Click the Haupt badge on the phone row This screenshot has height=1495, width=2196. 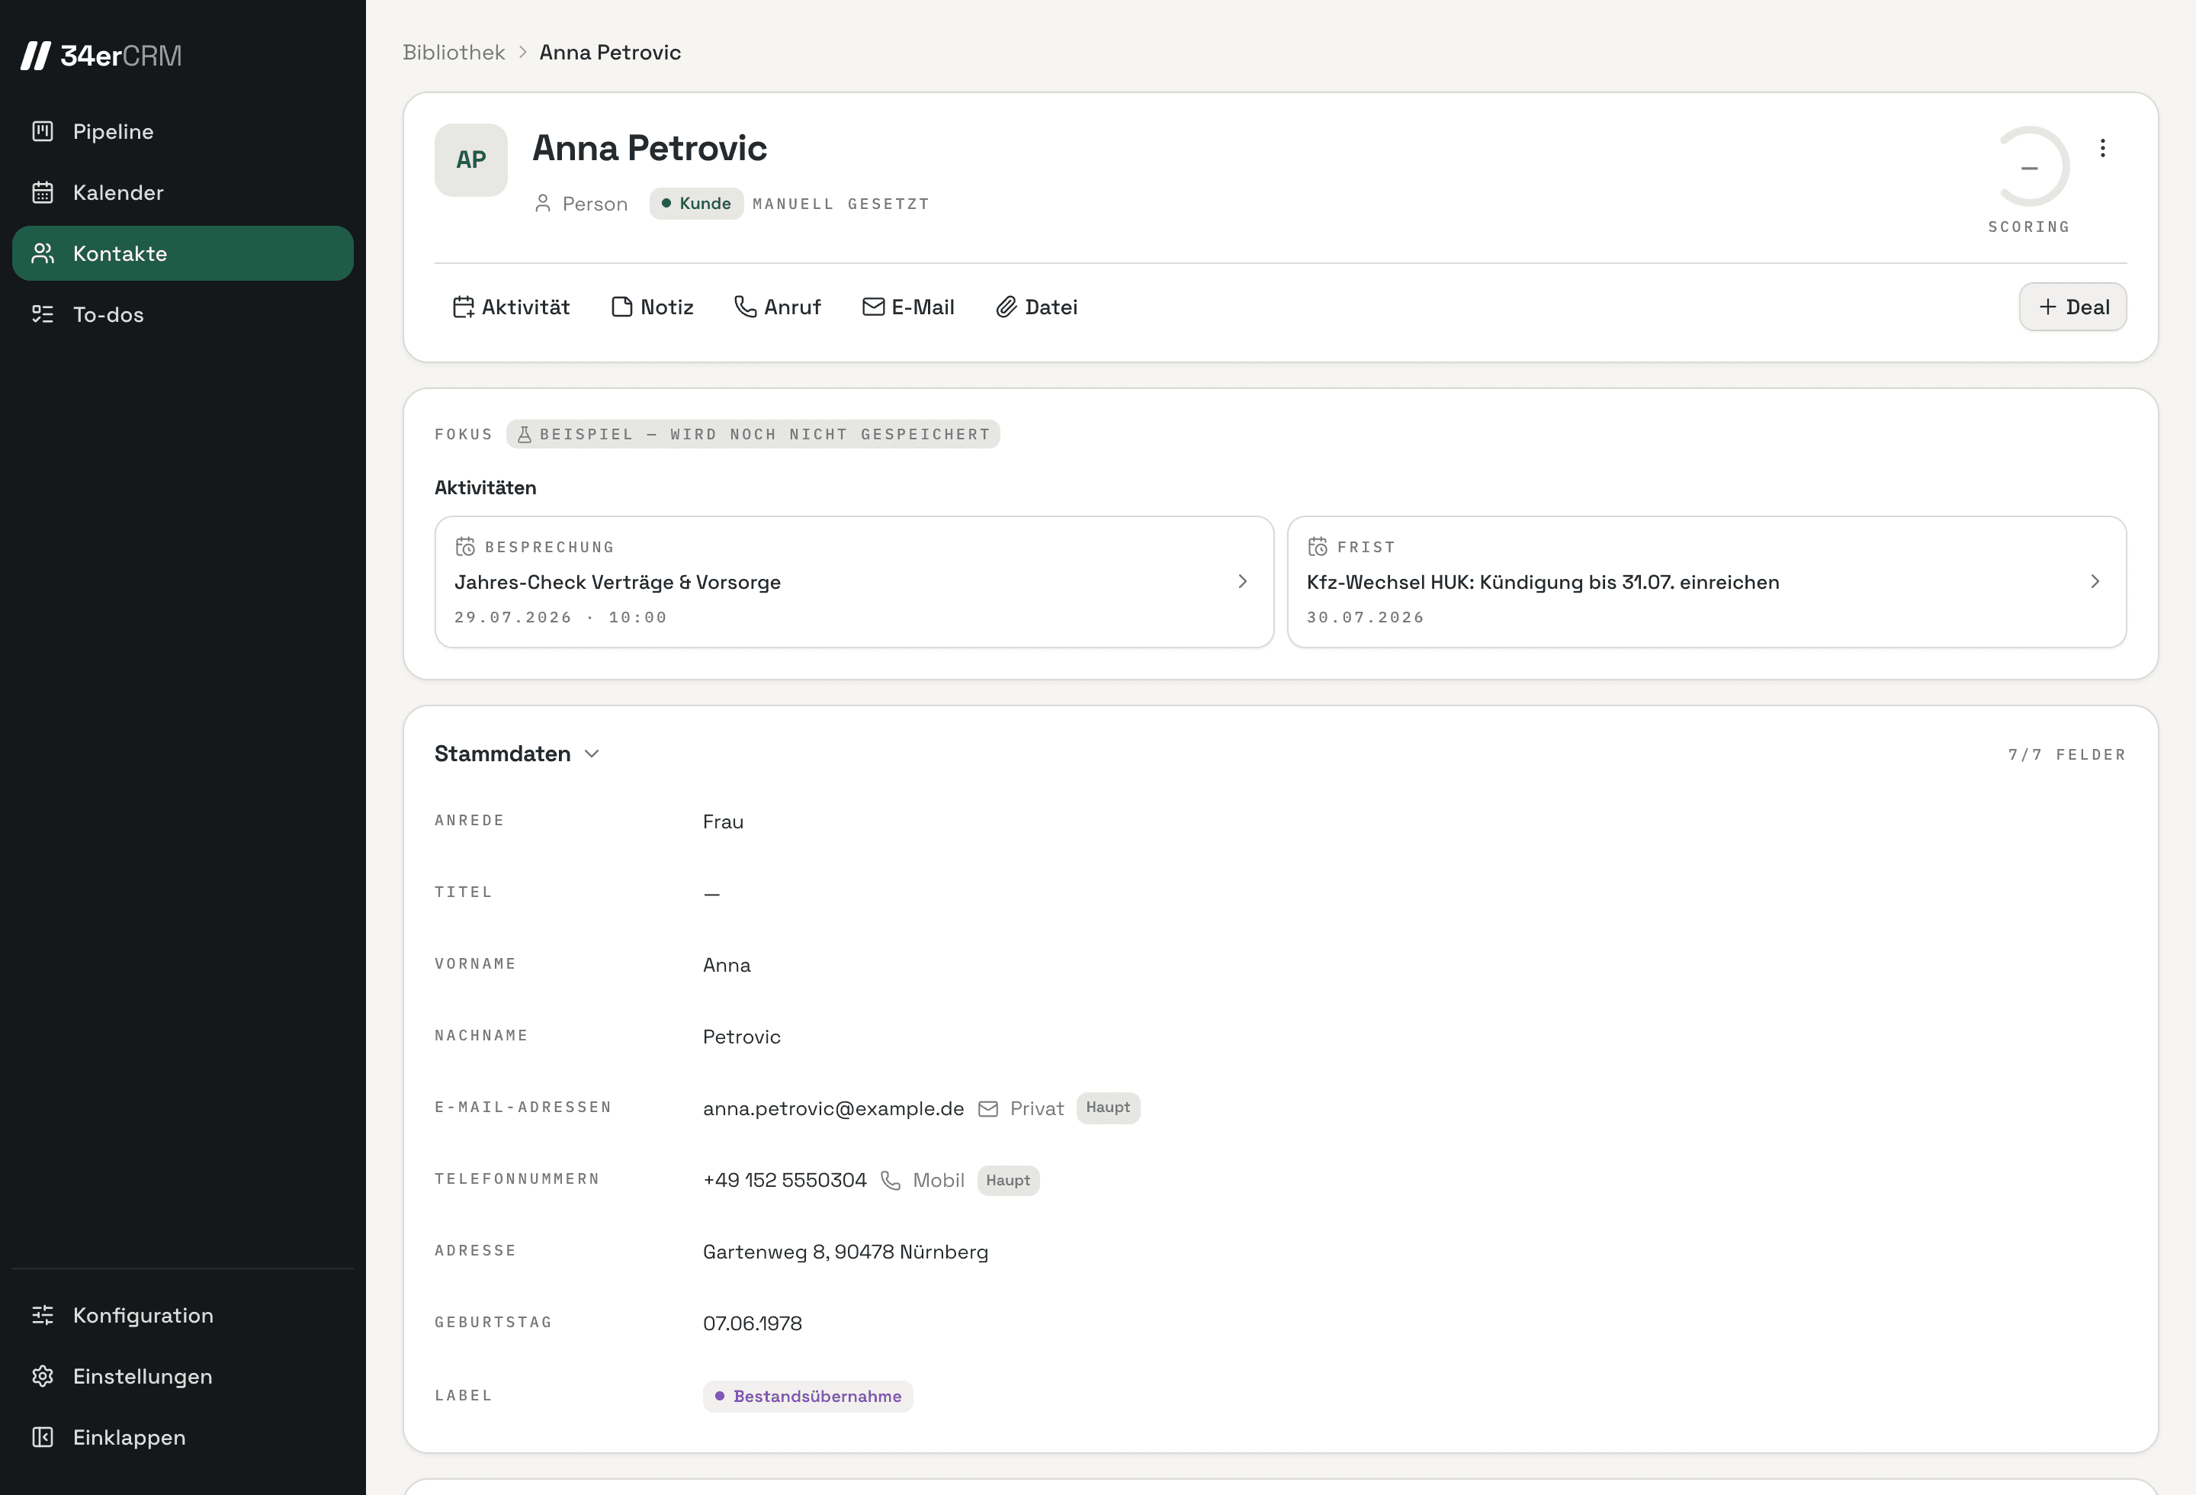pyautogui.click(x=1008, y=1180)
